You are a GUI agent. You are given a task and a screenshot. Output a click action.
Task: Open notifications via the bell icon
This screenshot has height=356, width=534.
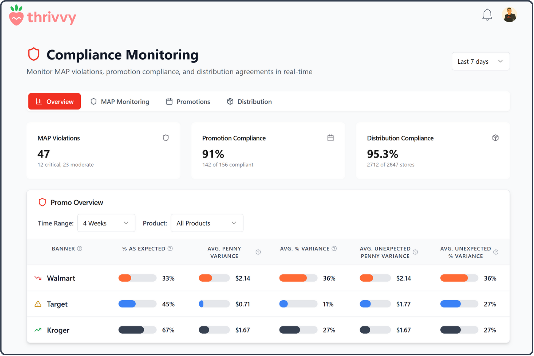click(487, 14)
